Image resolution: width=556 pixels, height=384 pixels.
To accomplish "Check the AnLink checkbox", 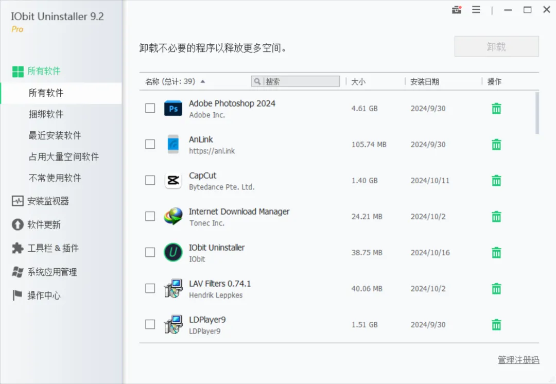I will (150, 144).
